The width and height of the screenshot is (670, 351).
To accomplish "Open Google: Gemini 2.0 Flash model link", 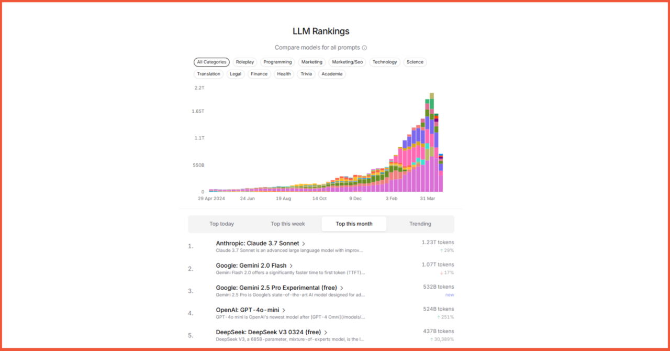I will [x=251, y=266].
